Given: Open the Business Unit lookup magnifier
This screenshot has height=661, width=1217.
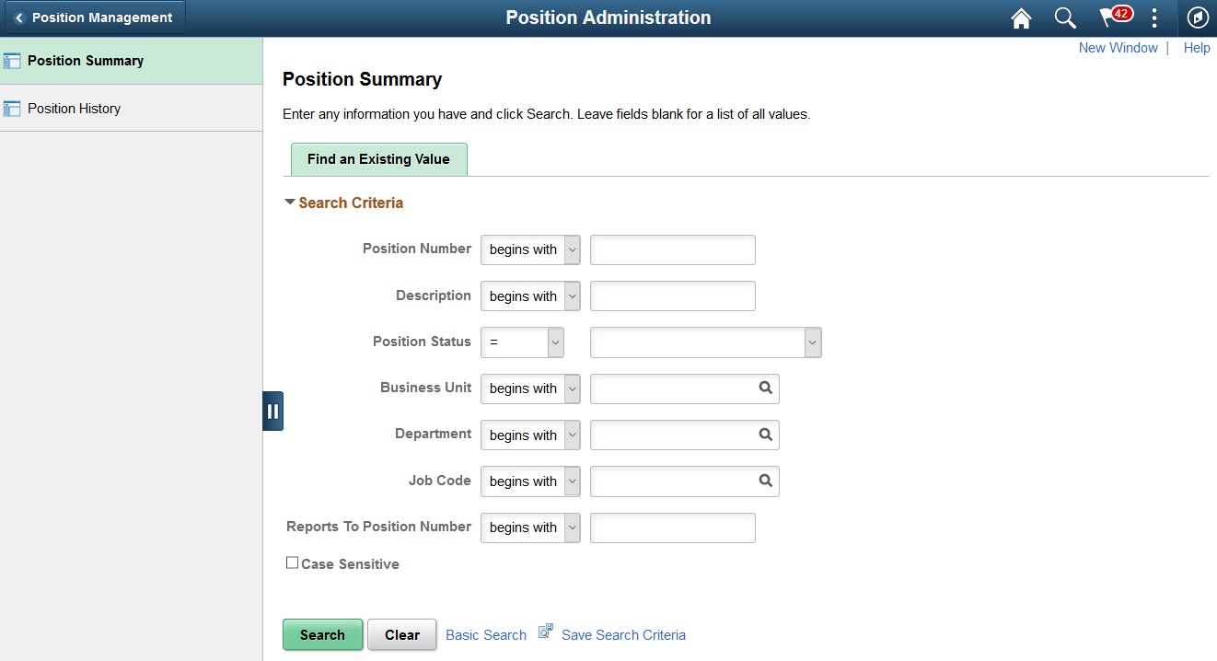Looking at the screenshot, I should (765, 388).
